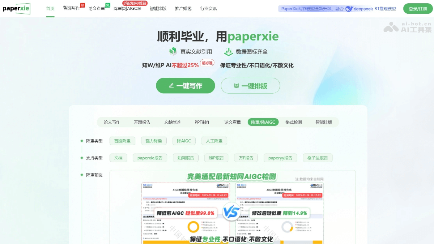Viewport: 434px width, 244px height.
Task: Click the 超必退 guarantee badge
Action: tap(207, 63)
